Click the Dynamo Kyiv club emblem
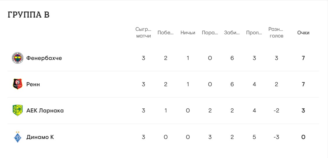 [x=17, y=137]
